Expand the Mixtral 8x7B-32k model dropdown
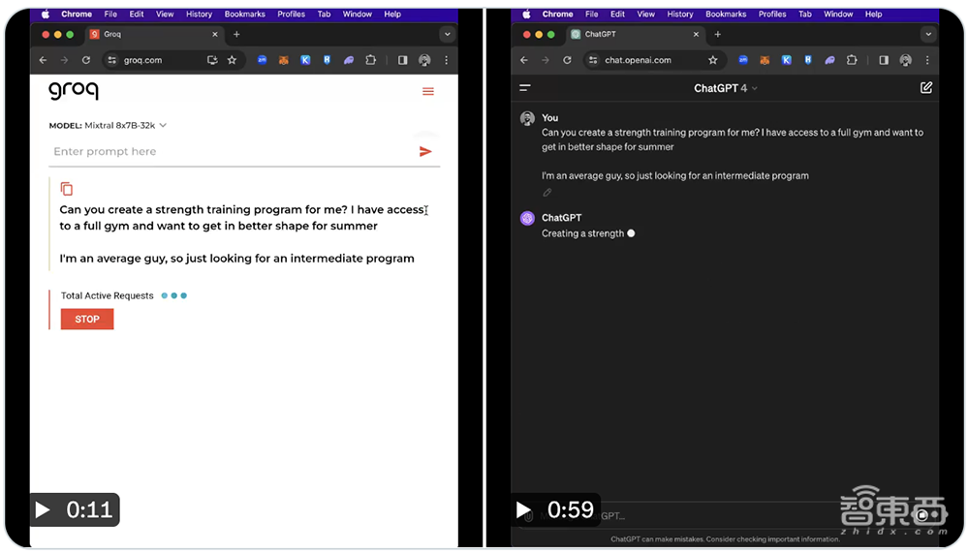 (x=163, y=125)
